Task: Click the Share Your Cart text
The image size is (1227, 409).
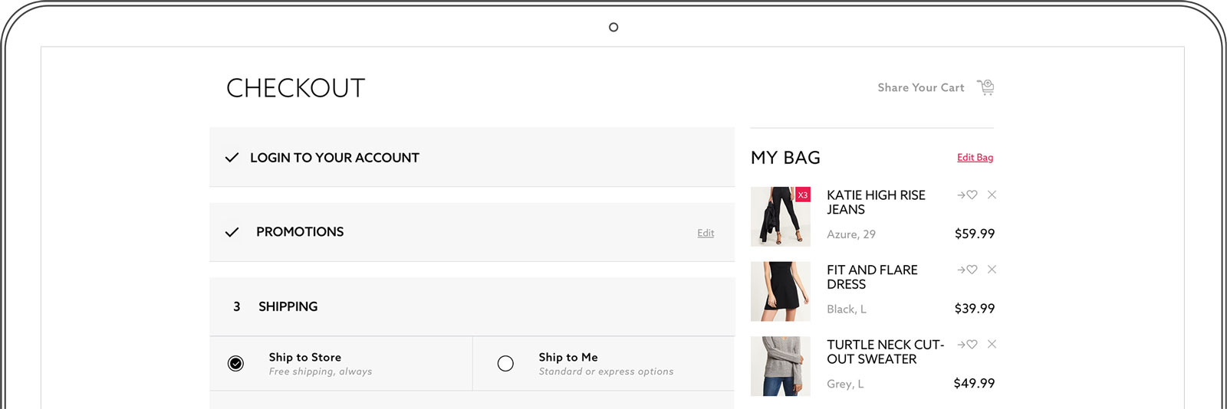Action: pos(921,87)
